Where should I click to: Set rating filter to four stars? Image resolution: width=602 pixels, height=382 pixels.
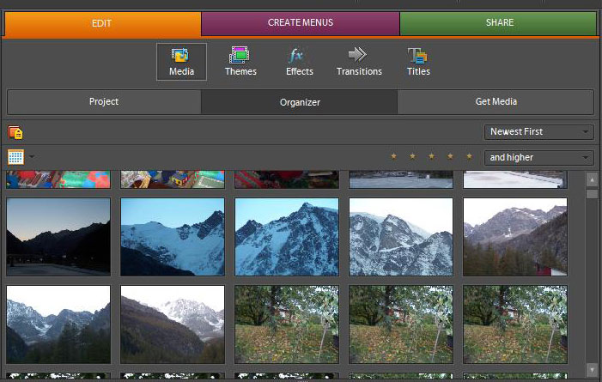(450, 156)
